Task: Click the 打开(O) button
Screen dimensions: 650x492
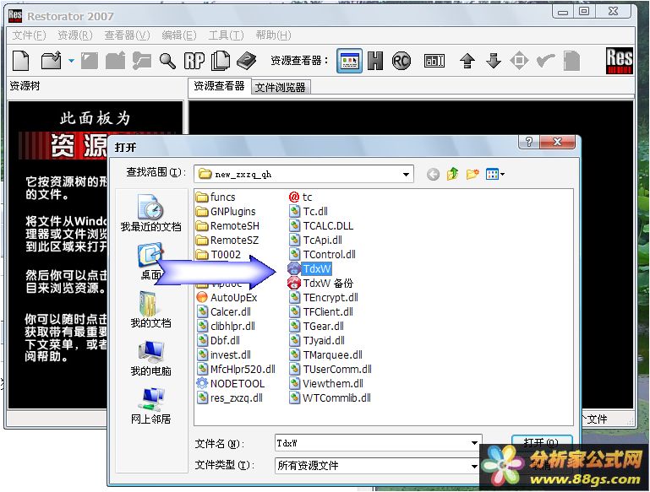Action: point(542,443)
